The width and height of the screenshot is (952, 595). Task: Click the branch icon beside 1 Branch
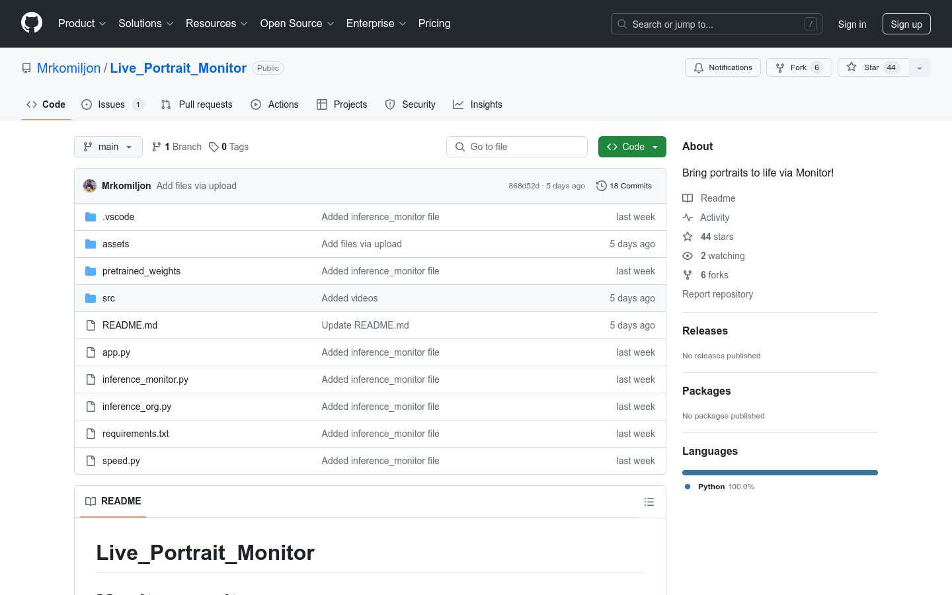pyautogui.click(x=157, y=147)
